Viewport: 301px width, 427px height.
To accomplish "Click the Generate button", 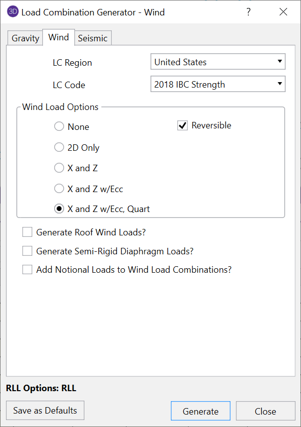I will click(x=200, y=411).
